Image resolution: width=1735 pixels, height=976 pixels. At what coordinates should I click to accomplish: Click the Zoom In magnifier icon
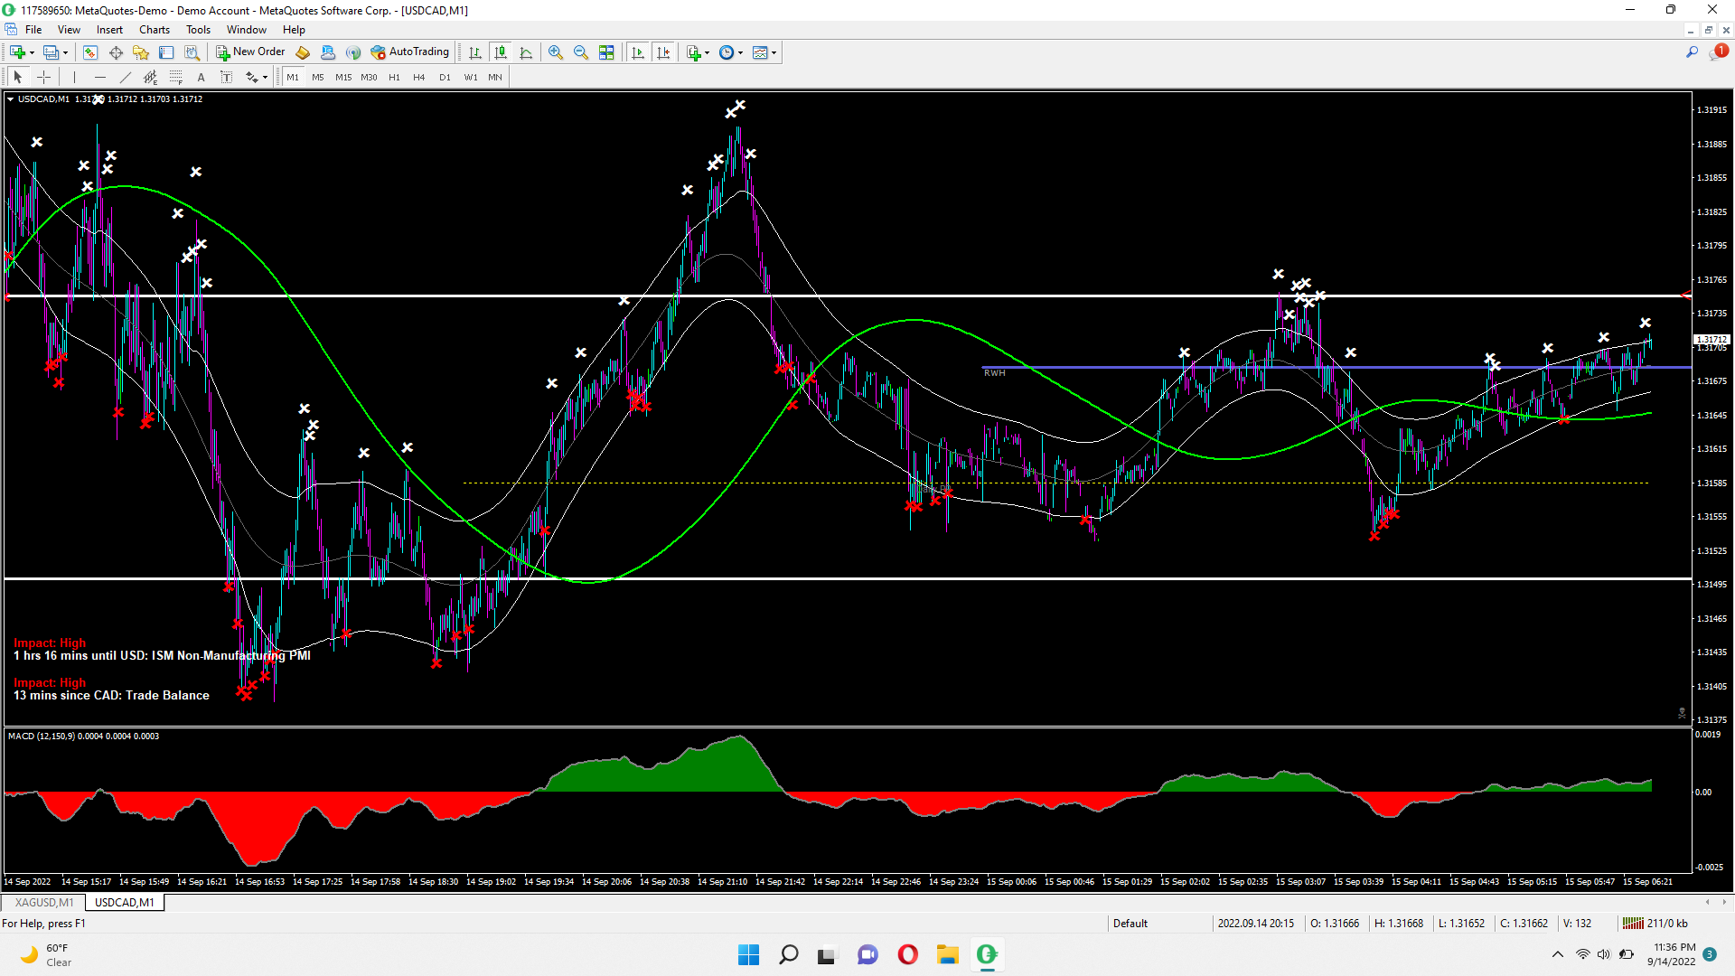556,52
